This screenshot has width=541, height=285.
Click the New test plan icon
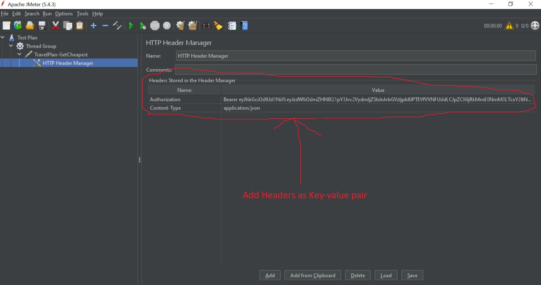(6, 26)
